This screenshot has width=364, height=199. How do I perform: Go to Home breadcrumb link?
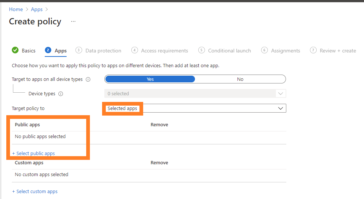[x=16, y=9]
